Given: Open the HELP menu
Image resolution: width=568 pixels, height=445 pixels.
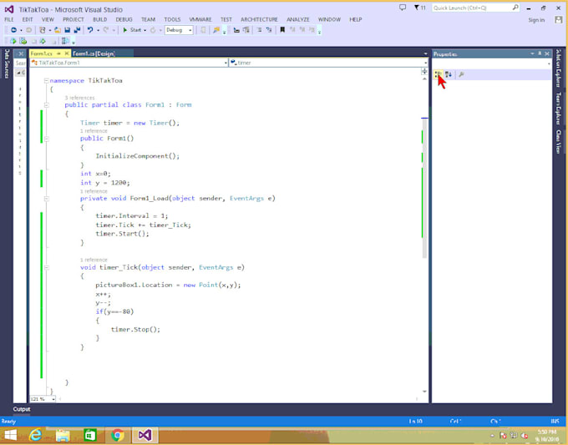Looking at the screenshot, I should pyautogui.click(x=355, y=19).
